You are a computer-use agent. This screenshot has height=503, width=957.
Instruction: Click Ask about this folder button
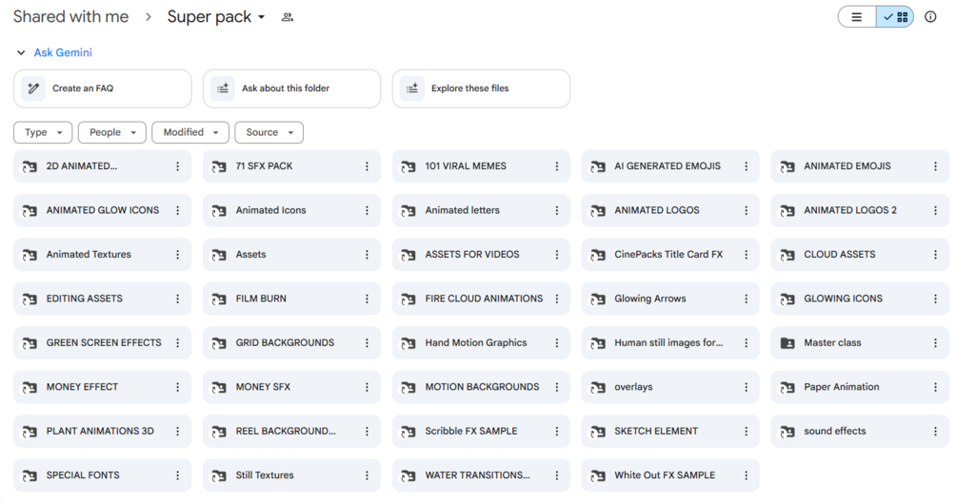point(291,88)
